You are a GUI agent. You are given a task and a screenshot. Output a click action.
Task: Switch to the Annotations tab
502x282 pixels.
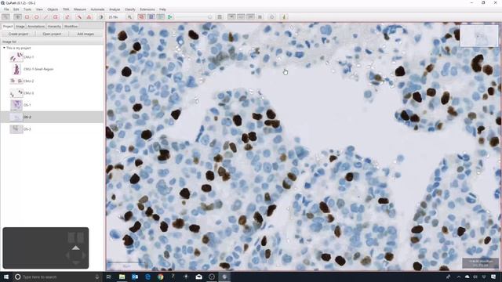(x=36, y=26)
